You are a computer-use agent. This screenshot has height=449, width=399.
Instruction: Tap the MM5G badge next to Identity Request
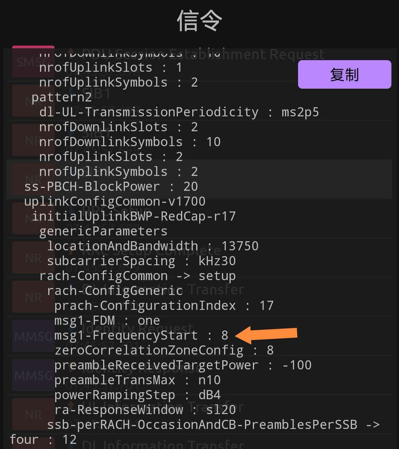point(33,336)
